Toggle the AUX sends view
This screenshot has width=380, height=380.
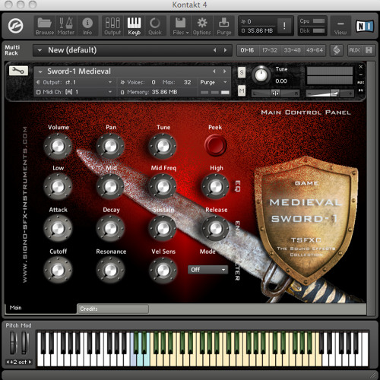click(x=354, y=50)
